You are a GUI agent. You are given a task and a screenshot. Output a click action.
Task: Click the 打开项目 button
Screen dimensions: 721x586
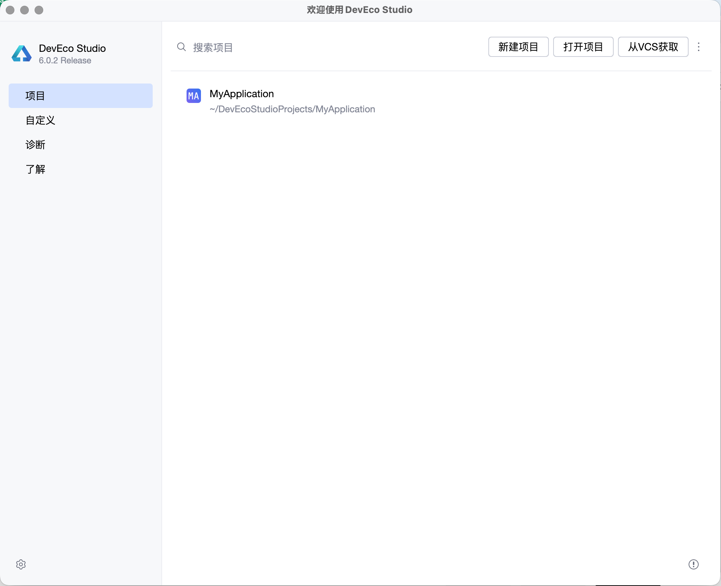(583, 47)
